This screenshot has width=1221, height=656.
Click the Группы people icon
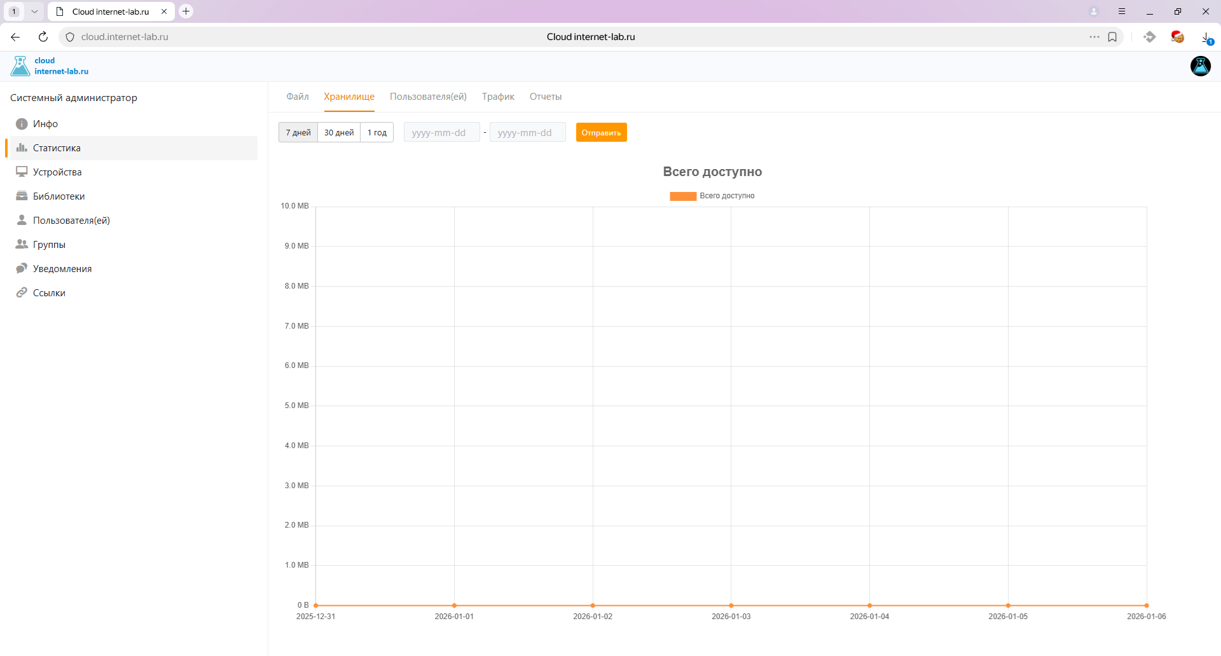pyautogui.click(x=22, y=245)
